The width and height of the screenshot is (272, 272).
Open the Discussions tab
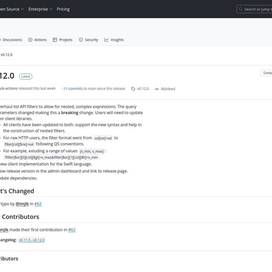tap(12, 40)
